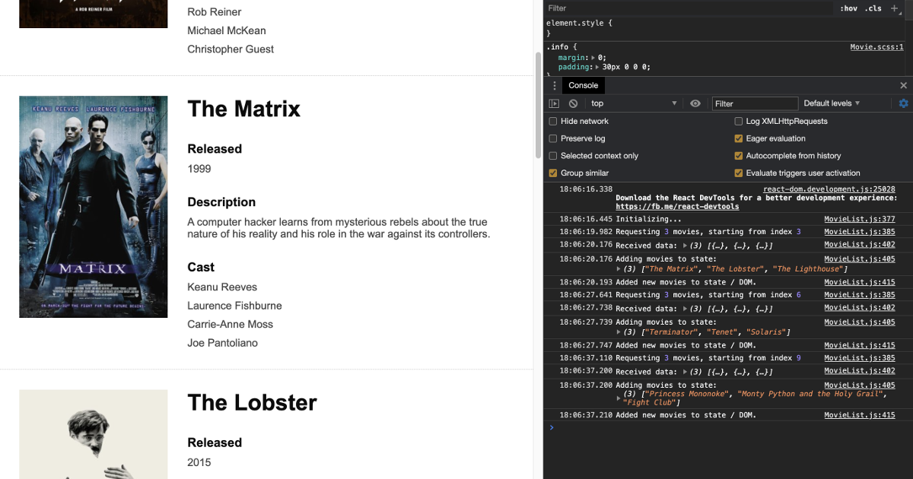Click the "Initializing..." console message

pyautogui.click(x=648, y=219)
